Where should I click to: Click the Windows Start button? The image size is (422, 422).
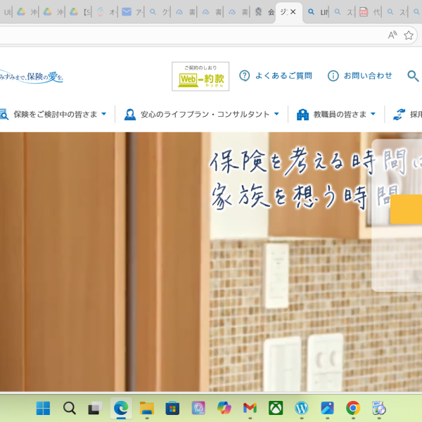coord(43,408)
